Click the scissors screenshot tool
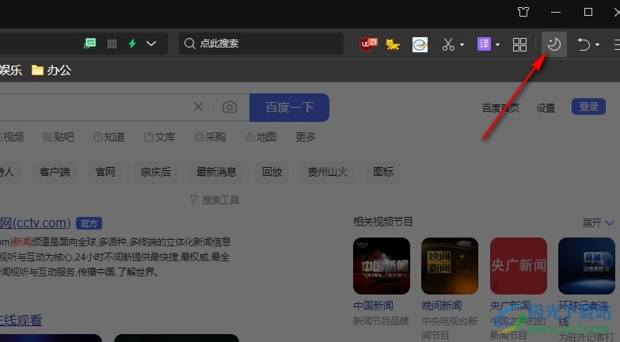620x342 pixels. click(x=448, y=44)
